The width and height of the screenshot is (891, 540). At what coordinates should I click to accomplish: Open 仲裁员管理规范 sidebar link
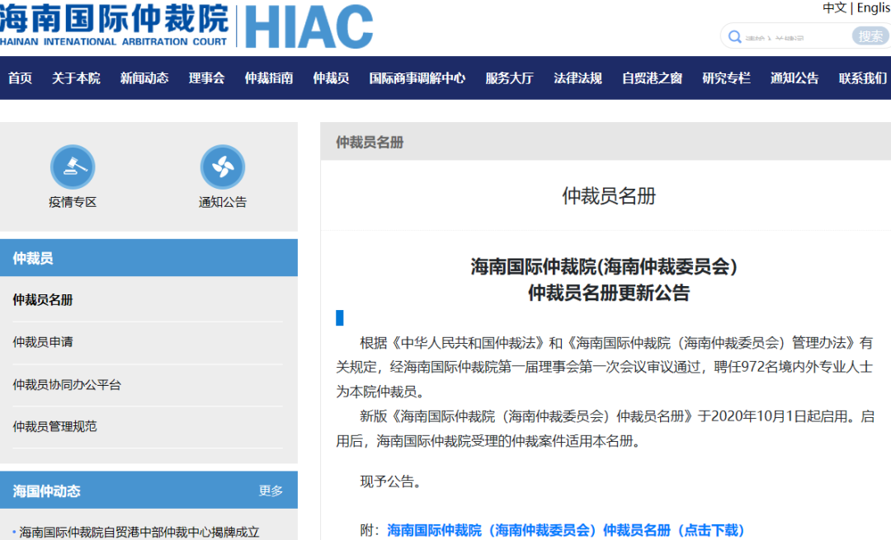pos(54,426)
